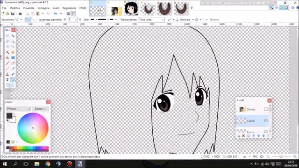299x168 pixels.
Task: Select the Ellipse Select tool
Action: point(7,47)
